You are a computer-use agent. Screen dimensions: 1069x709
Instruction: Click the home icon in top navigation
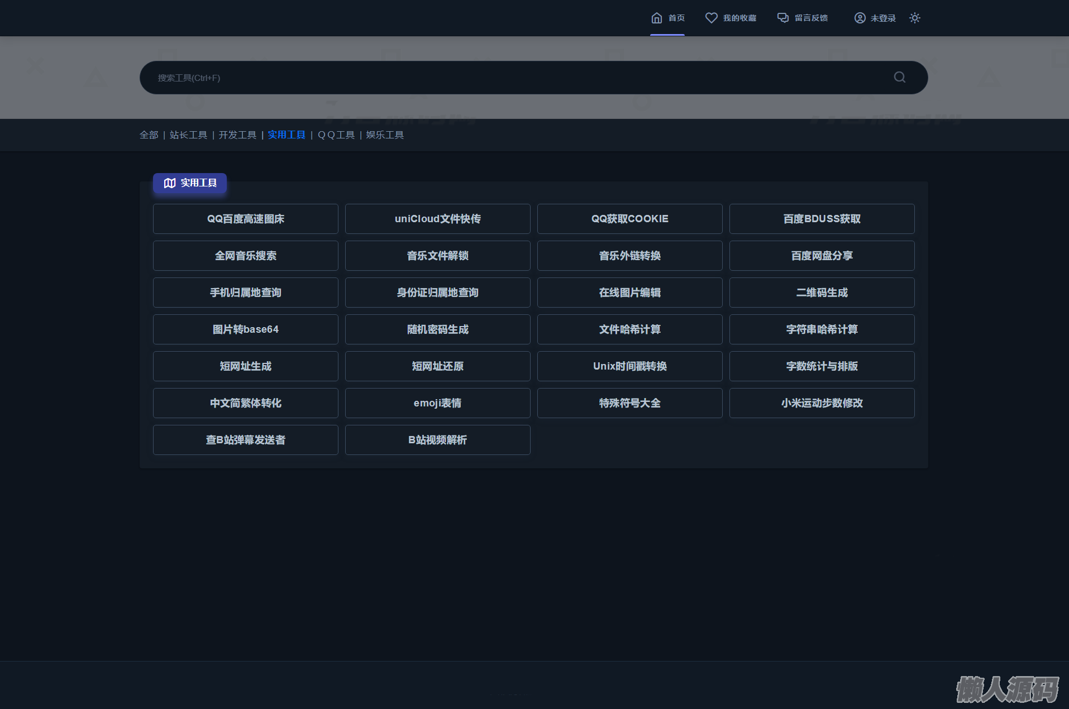657,18
